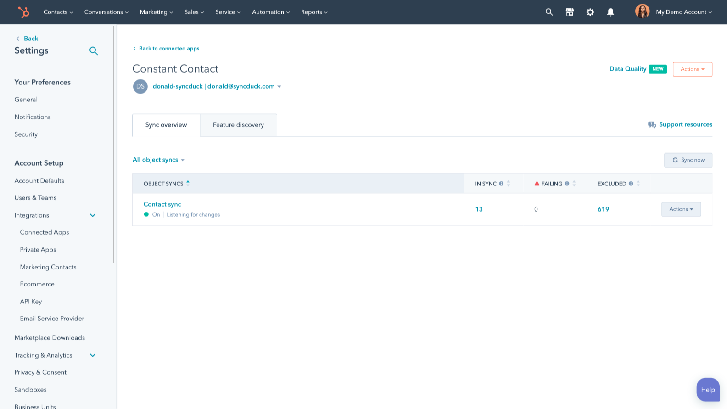727x409 pixels.
Task: Open Privacy & Consent settings
Action: pos(40,372)
